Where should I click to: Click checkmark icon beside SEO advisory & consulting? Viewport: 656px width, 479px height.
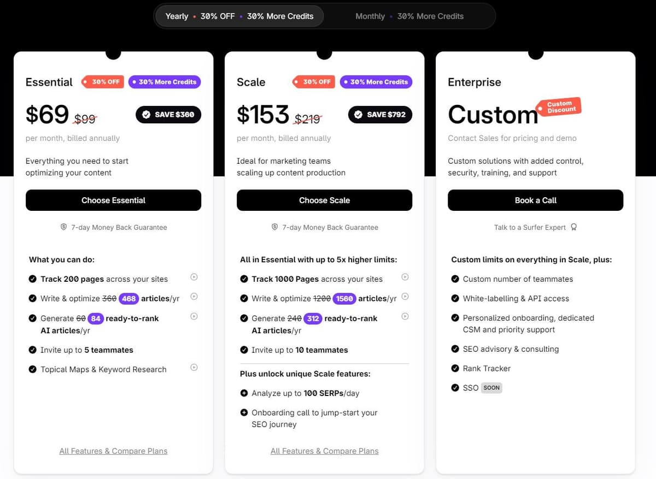click(x=455, y=349)
